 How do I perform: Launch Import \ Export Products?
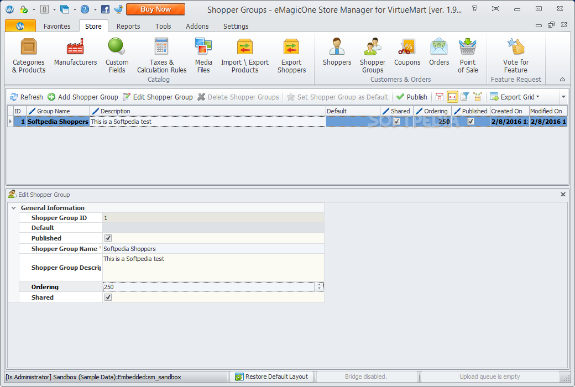coord(244,56)
